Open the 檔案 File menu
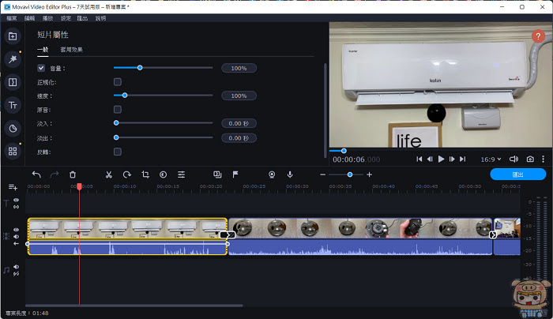The image size is (553, 319). tap(12, 18)
